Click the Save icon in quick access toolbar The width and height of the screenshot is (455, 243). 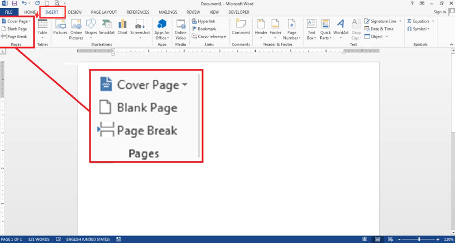click(14, 3)
